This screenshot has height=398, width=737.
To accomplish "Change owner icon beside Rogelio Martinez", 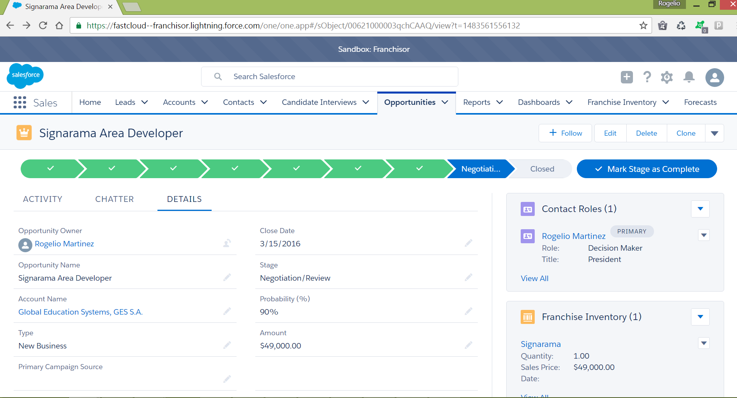I will coord(227,243).
